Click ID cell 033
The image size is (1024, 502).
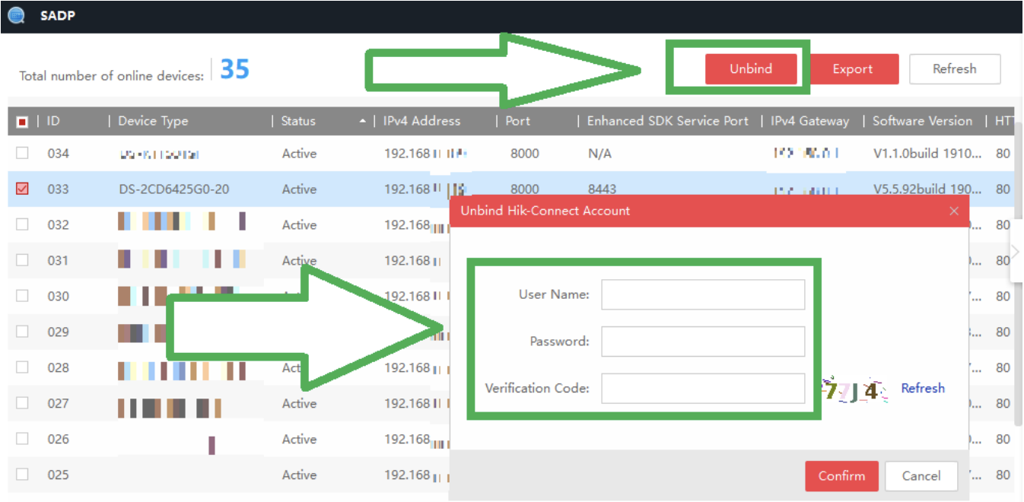point(58,189)
